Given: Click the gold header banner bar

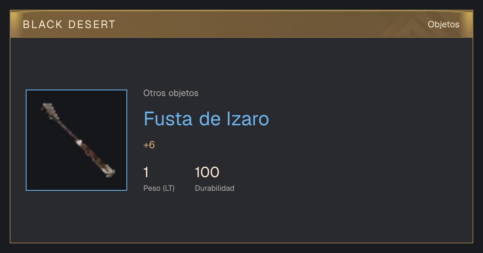Looking at the screenshot, I should tap(242, 24).
